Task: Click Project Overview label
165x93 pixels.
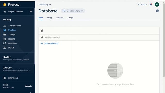Action: tap(15, 12)
